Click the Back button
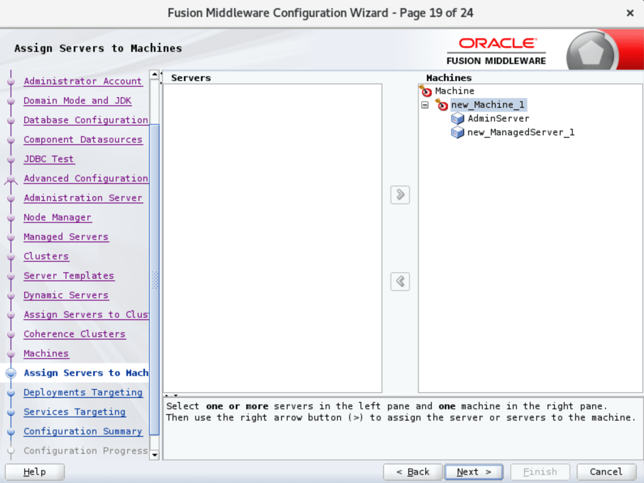The width and height of the screenshot is (644, 483). (413, 472)
